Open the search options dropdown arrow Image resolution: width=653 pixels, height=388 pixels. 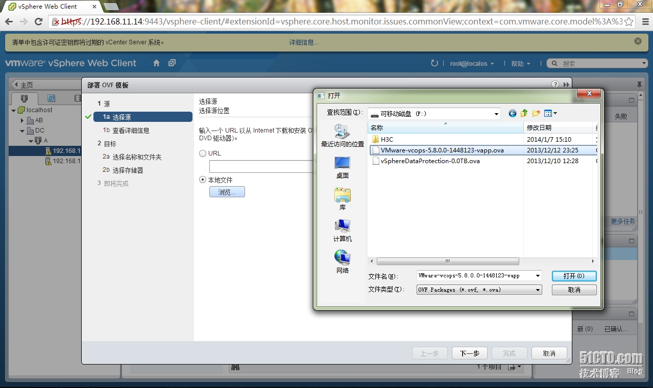[x=643, y=63]
